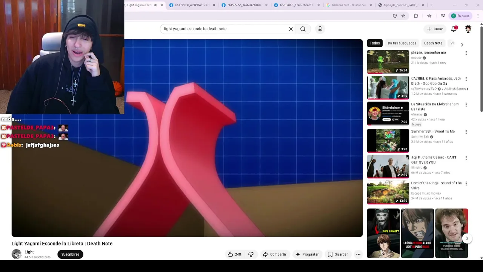Open options for Joji CAN'T GET OVER YOU
Viewport: 483px width, 272px height.
pos(466,158)
